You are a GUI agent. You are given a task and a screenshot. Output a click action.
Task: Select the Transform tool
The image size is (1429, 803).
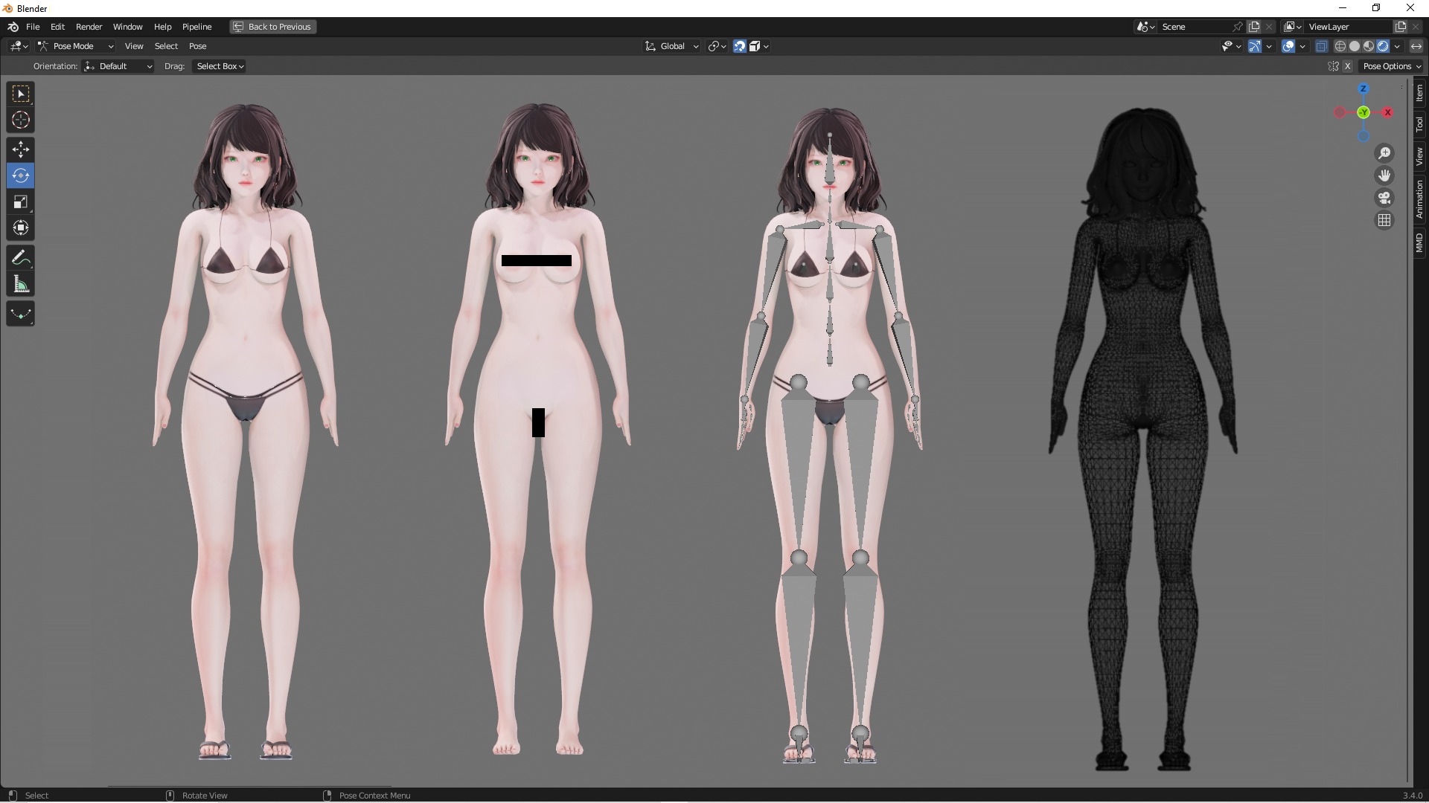point(21,228)
